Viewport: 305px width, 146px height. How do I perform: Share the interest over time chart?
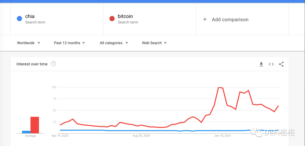click(x=281, y=64)
